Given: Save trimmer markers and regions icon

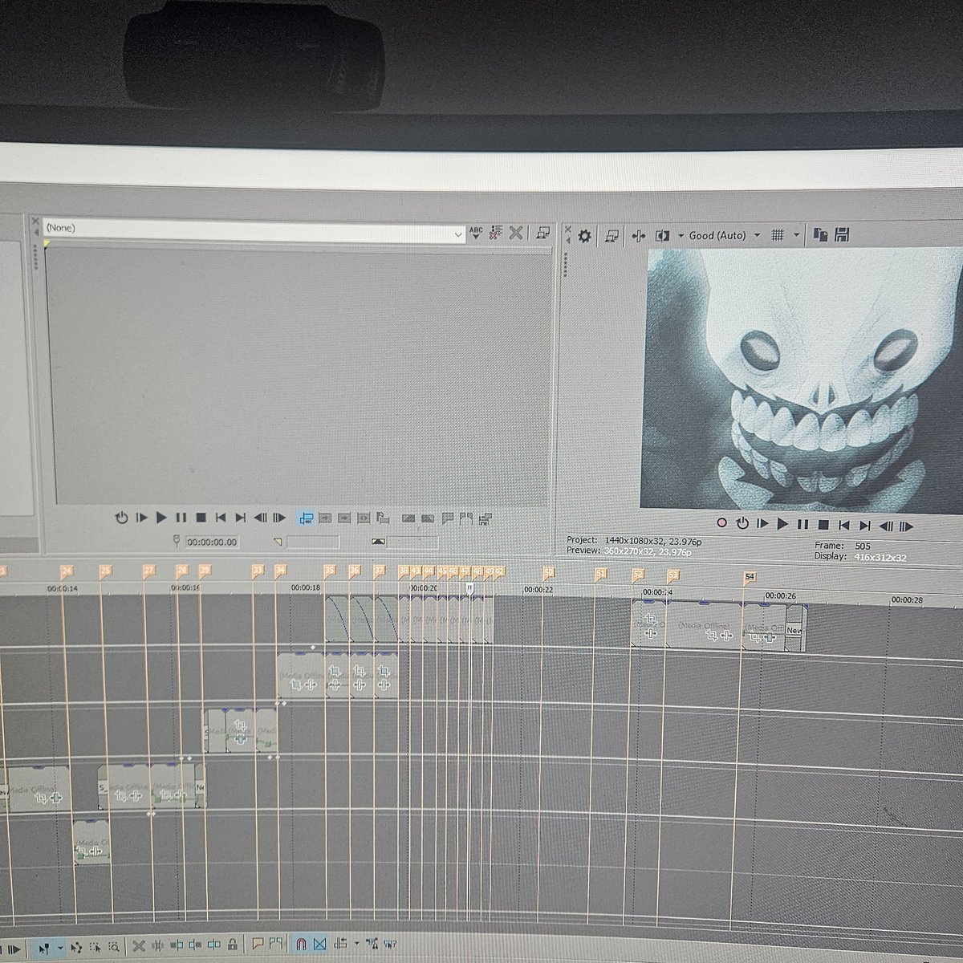Looking at the screenshot, I should pyautogui.click(x=485, y=519).
